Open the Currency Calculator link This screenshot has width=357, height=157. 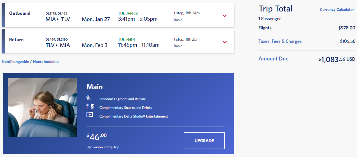(337, 10)
